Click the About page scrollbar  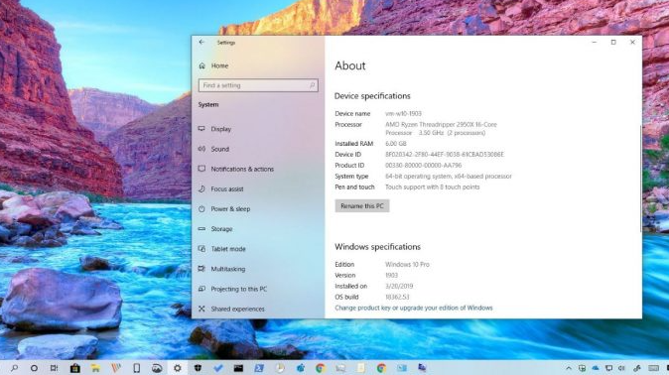coord(640,180)
